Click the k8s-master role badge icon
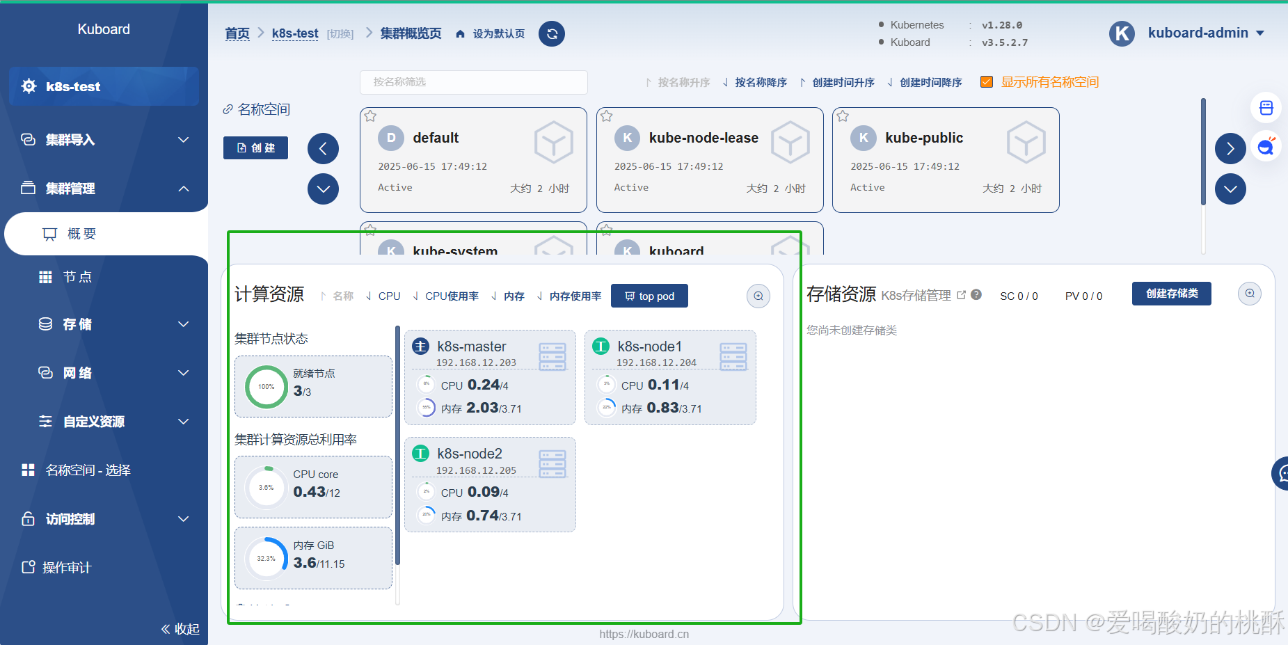 click(420, 346)
